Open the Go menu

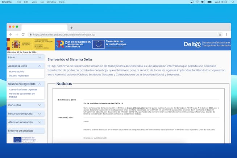click(x=42, y=2)
